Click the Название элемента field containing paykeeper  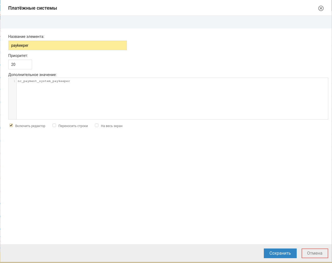pos(67,45)
